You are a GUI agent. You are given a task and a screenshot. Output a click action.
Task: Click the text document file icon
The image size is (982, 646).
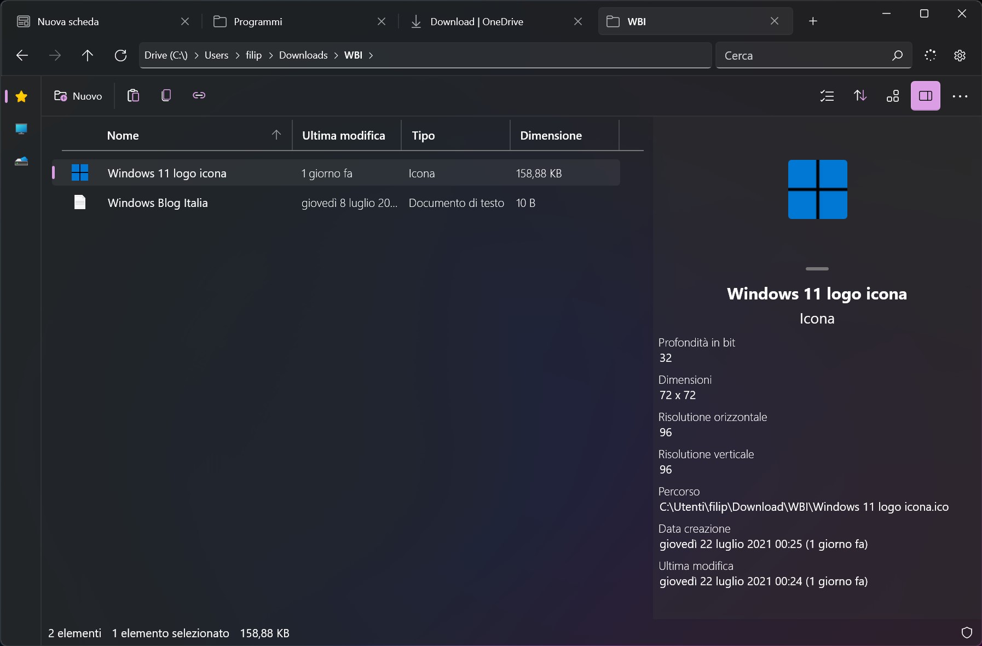pos(80,203)
